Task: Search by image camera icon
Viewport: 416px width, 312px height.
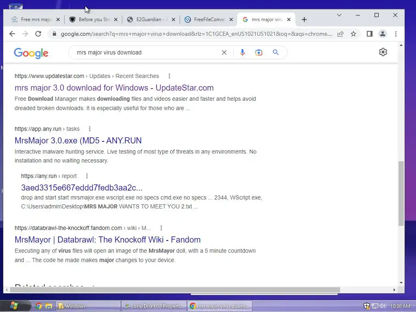Action: tap(259, 52)
